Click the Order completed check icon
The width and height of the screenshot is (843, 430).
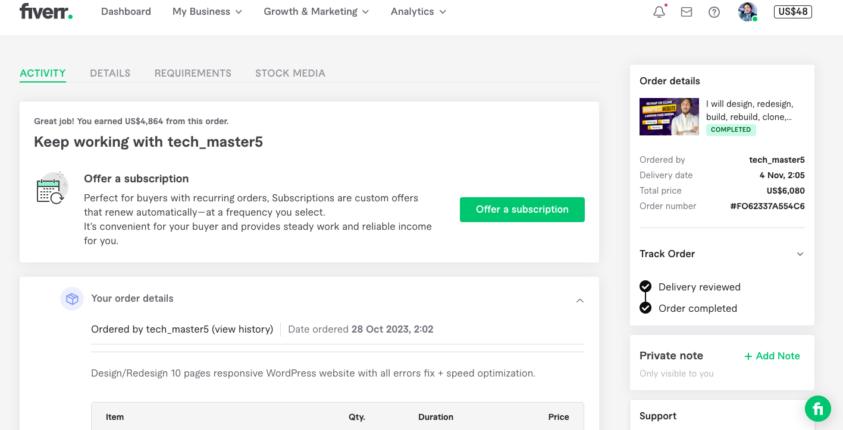(645, 308)
